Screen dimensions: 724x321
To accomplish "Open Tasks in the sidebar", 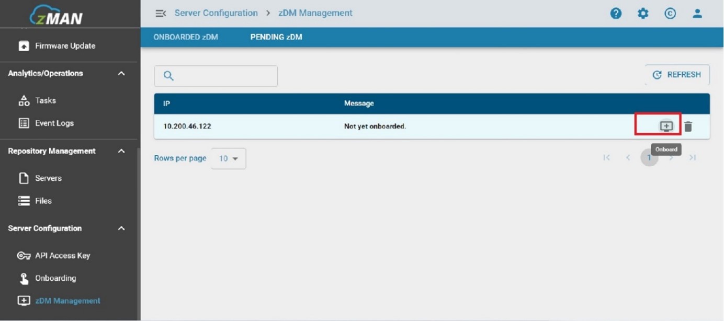I will click(x=46, y=100).
